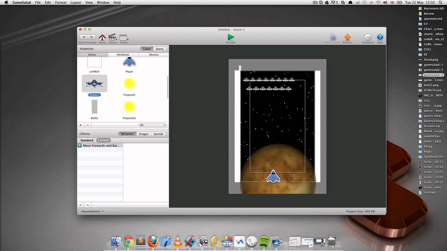The height and width of the screenshot is (251, 447).
Task: Open Spotify from the Dock
Action: click(264, 241)
